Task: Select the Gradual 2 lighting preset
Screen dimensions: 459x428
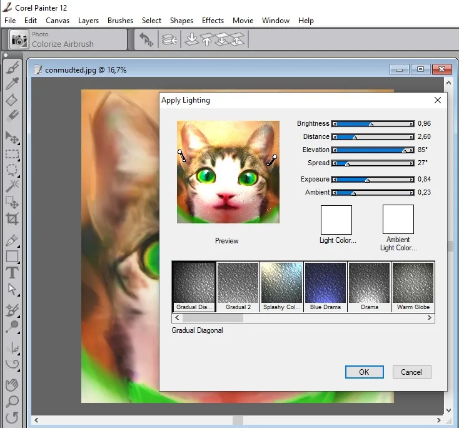Action: [x=238, y=287]
